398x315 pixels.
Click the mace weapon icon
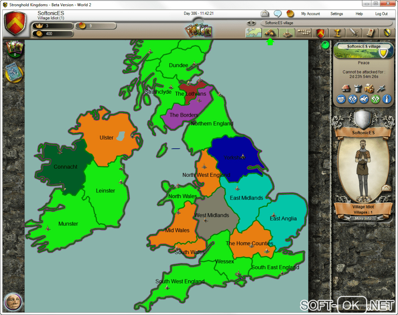click(381, 88)
